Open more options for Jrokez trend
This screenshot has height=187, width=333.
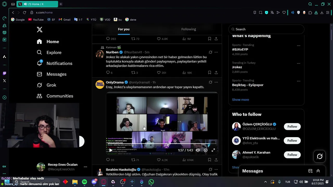[298, 63]
